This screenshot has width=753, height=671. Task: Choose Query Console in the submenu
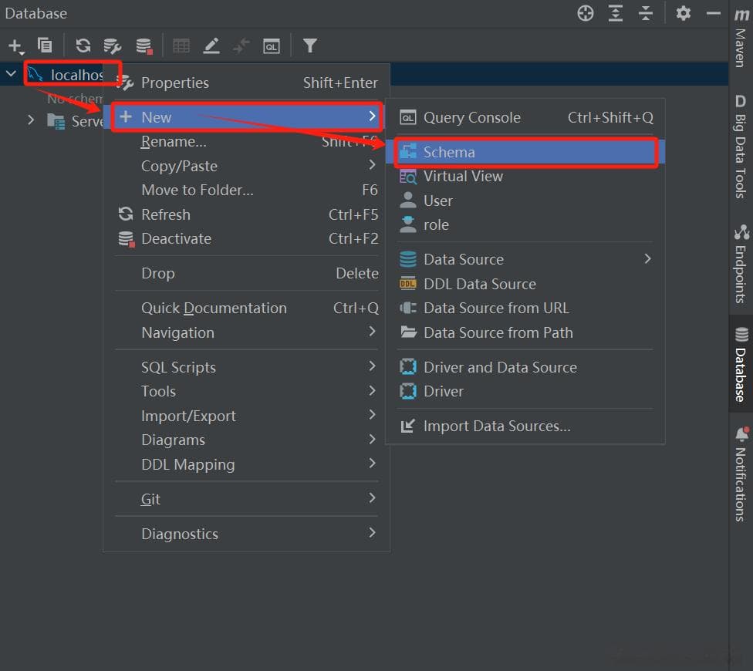point(526,117)
